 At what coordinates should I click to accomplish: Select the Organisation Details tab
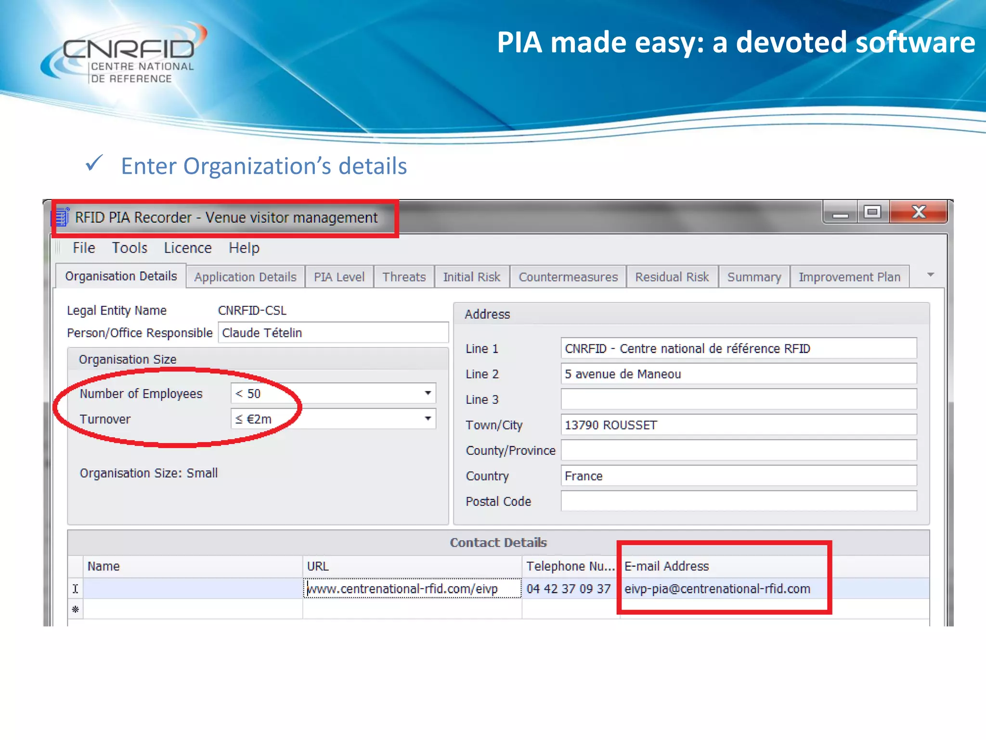(x=121, y=276)
